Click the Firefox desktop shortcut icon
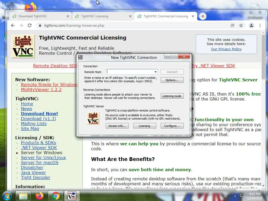 pyautogui.click(x=31, y=7)
